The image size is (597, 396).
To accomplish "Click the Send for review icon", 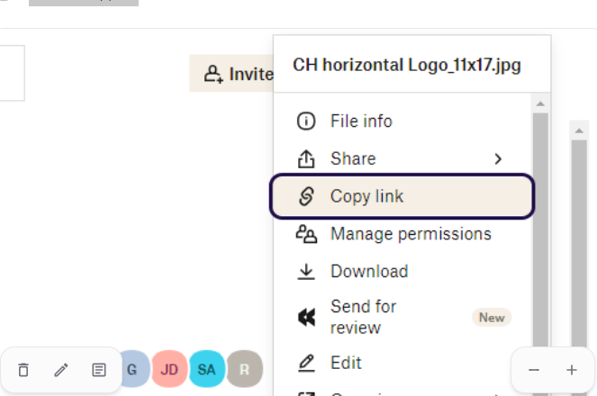I will click(x=306, y=318).
